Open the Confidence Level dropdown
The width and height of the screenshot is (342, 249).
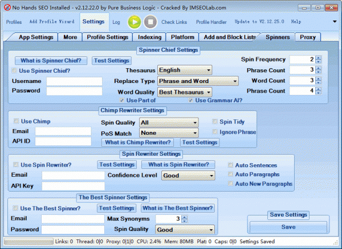(188, 176)
